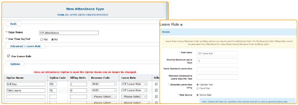Select the Service Rate radio option

198,95
